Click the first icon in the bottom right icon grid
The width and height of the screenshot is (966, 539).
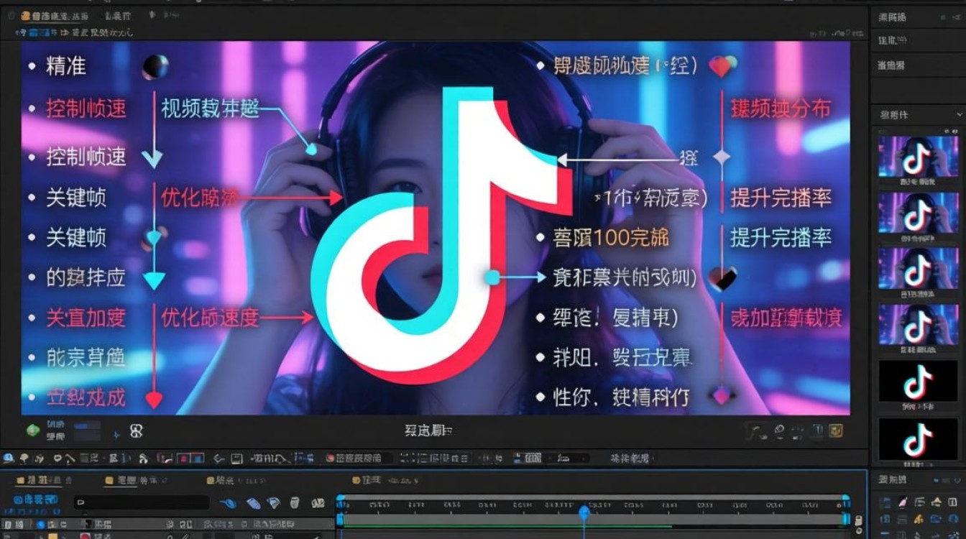click(885, 502)
